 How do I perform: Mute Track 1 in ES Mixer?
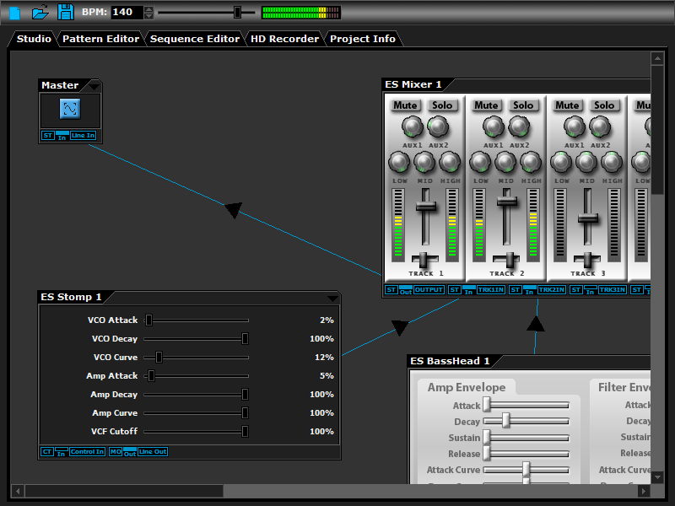point(405,105)
